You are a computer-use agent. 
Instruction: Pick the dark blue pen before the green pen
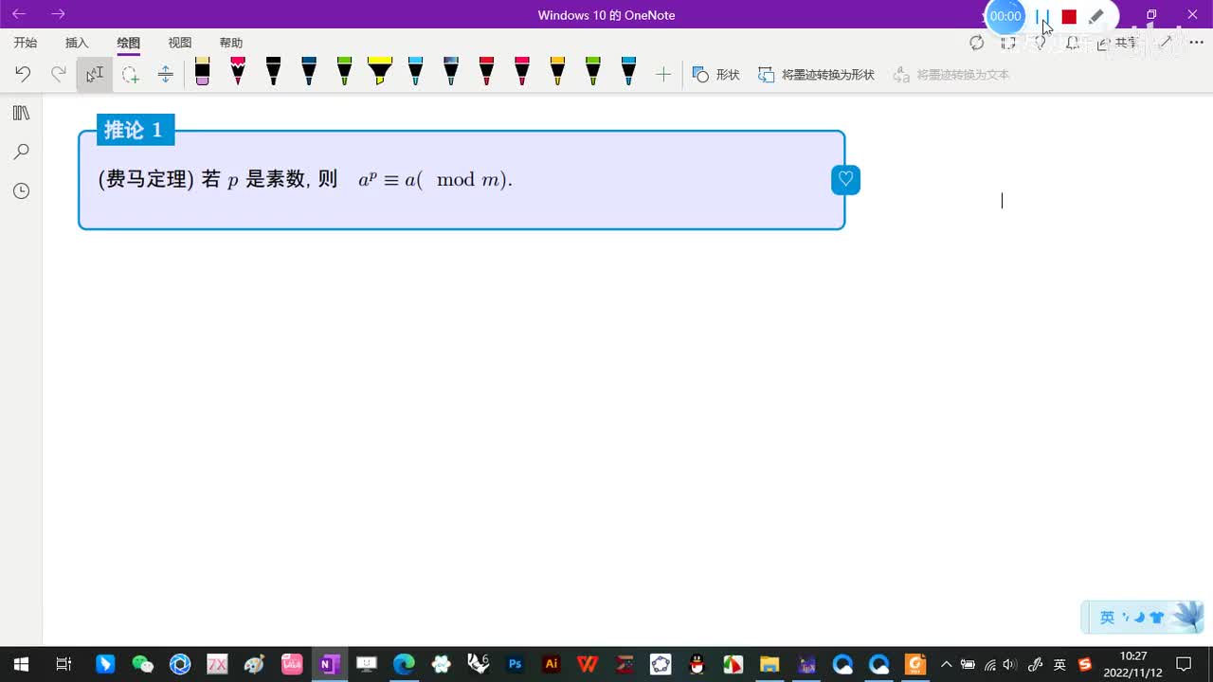point(309,71)
